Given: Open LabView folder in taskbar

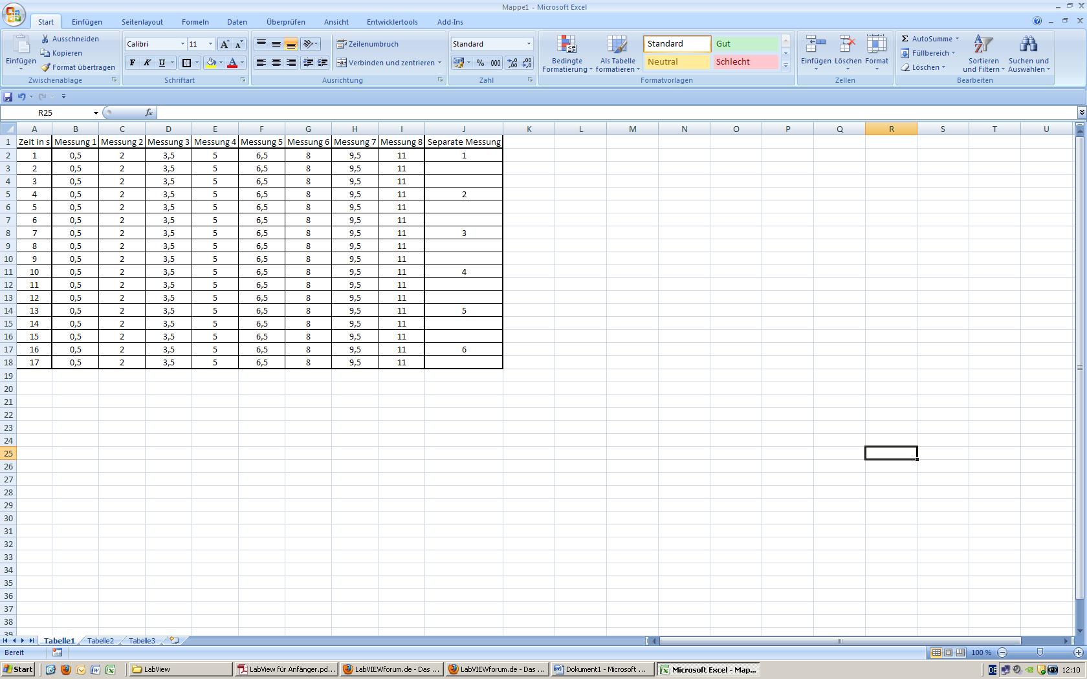Looking at the screenshot, I should click(181, 670).
